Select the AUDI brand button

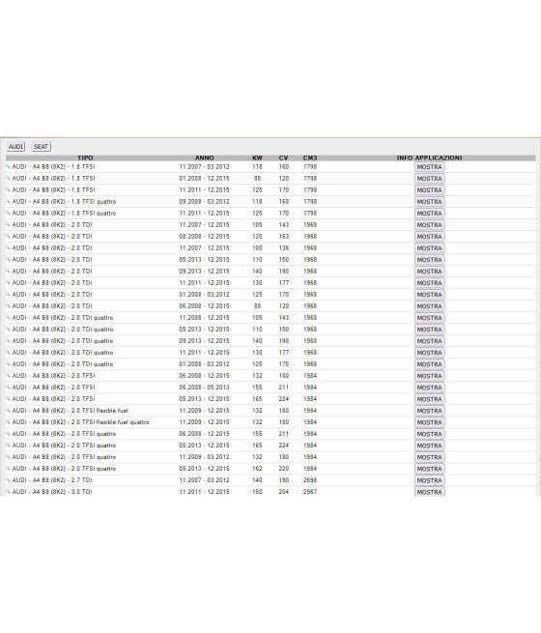click(x=16, y=147)
